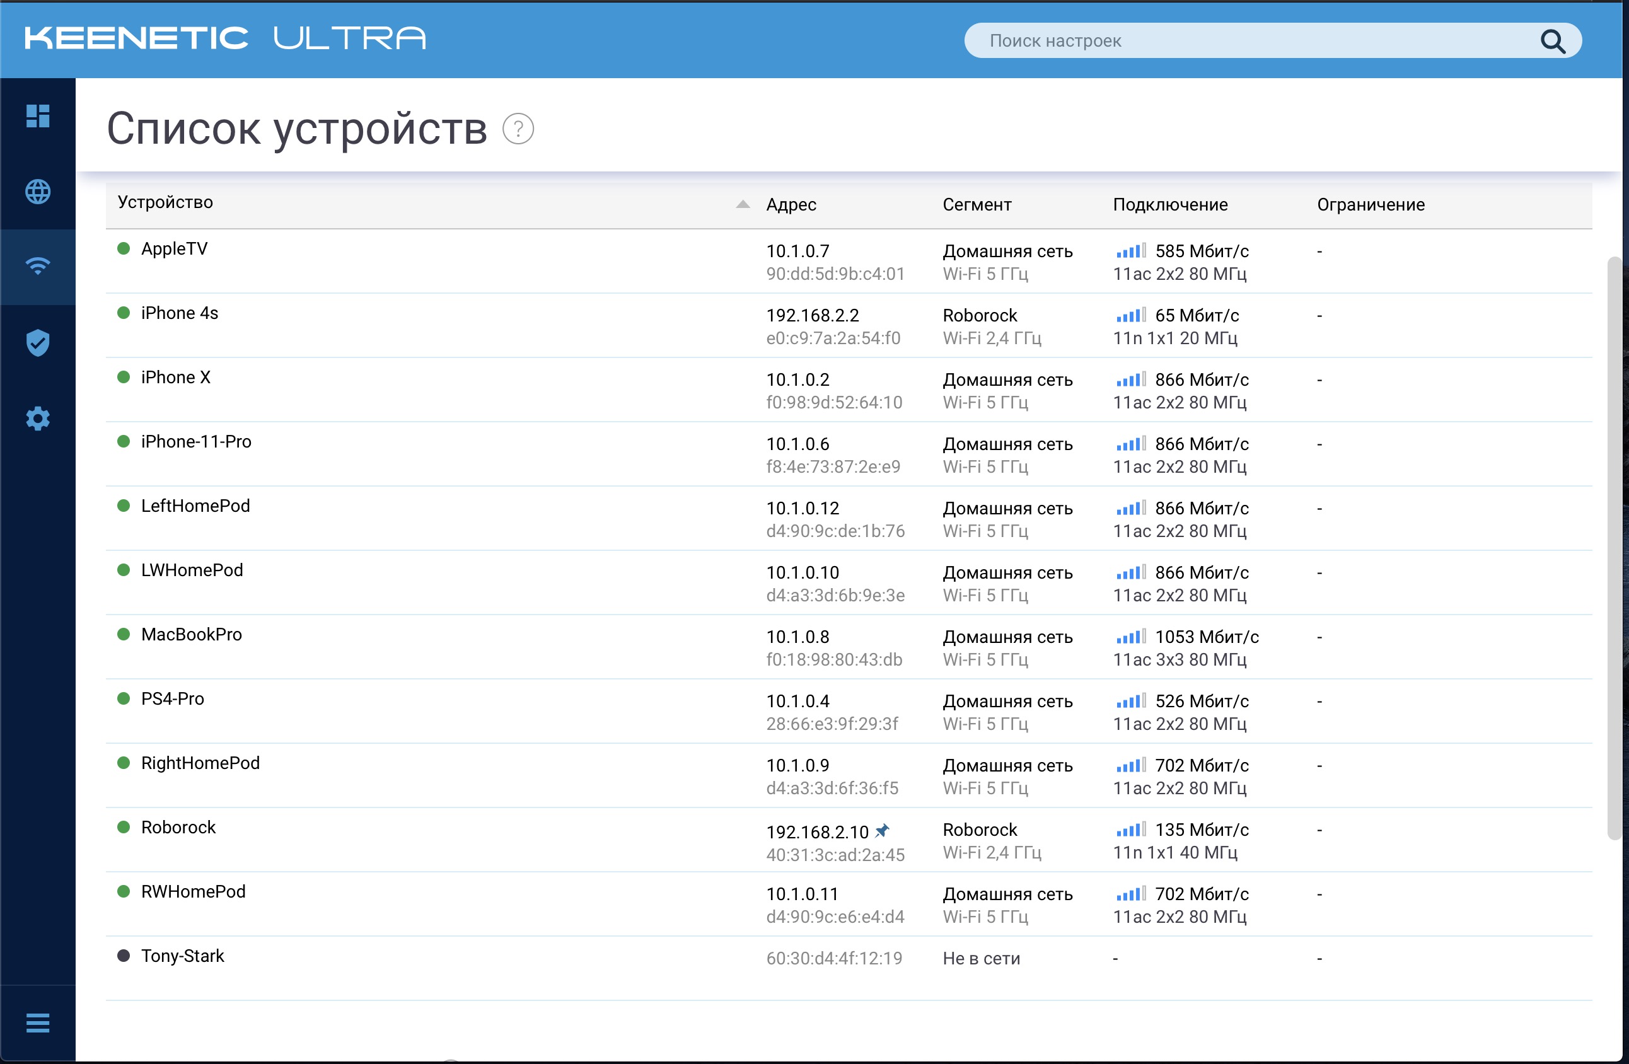Click MAC address 28:66:e3:9f:29:3f

(x=832, y=724)
